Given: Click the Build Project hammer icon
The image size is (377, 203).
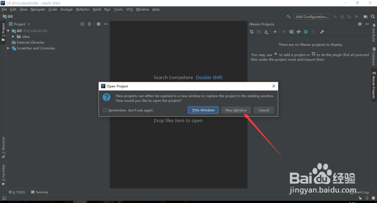Looking at the screenshot, I should tap(288, 17).
